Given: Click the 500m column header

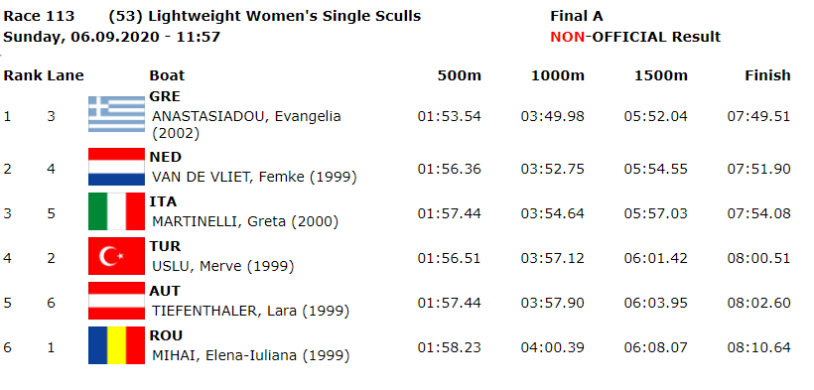Looking at the screenshot, I should point(459,75).
